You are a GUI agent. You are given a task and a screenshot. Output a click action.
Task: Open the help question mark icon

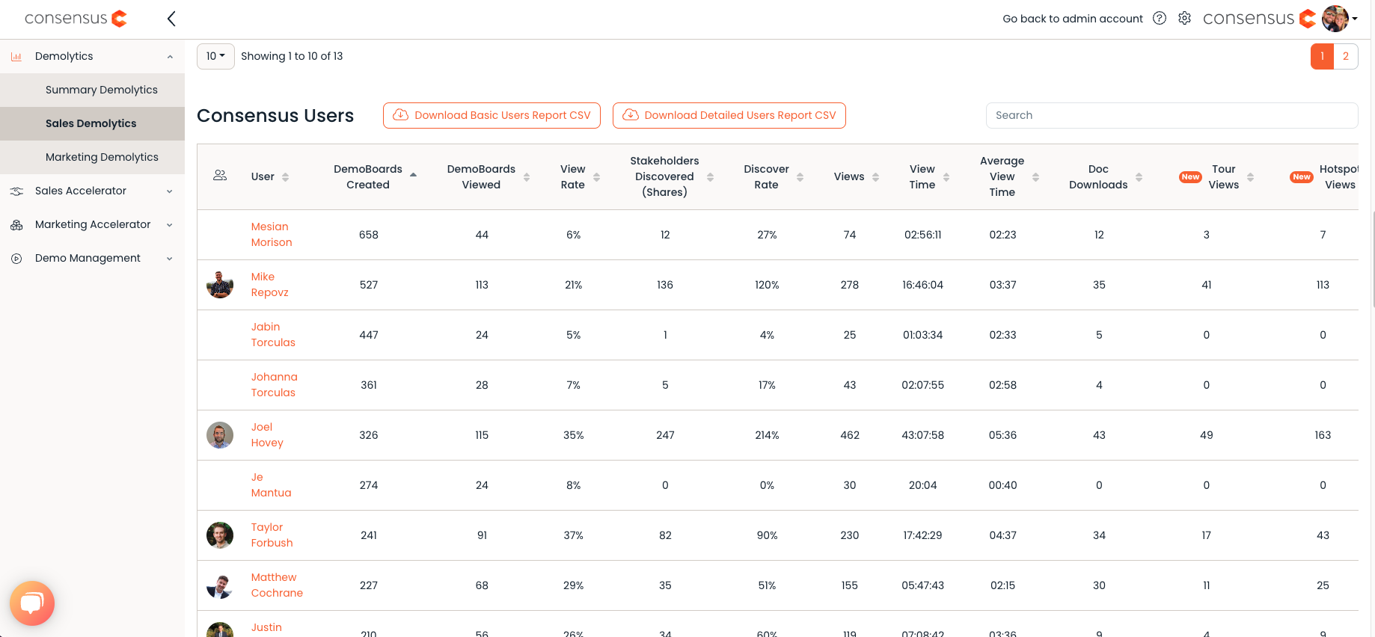(x=1160, y=19)
